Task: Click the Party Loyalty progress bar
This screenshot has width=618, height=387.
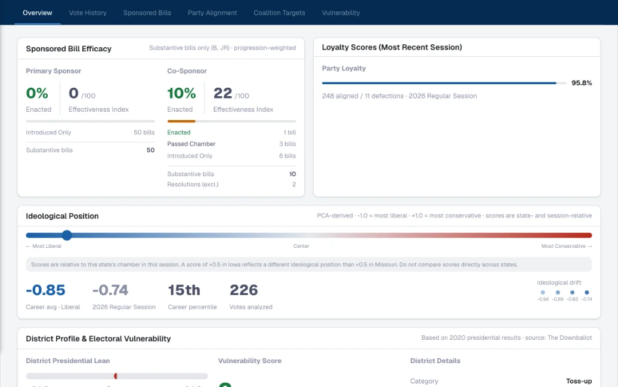Action: pyautogui.click(x=444, y=83)
